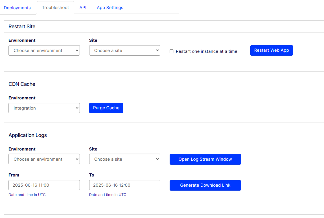
Task: Enable Restart one instance at a time
Action: tap(172, 51)
